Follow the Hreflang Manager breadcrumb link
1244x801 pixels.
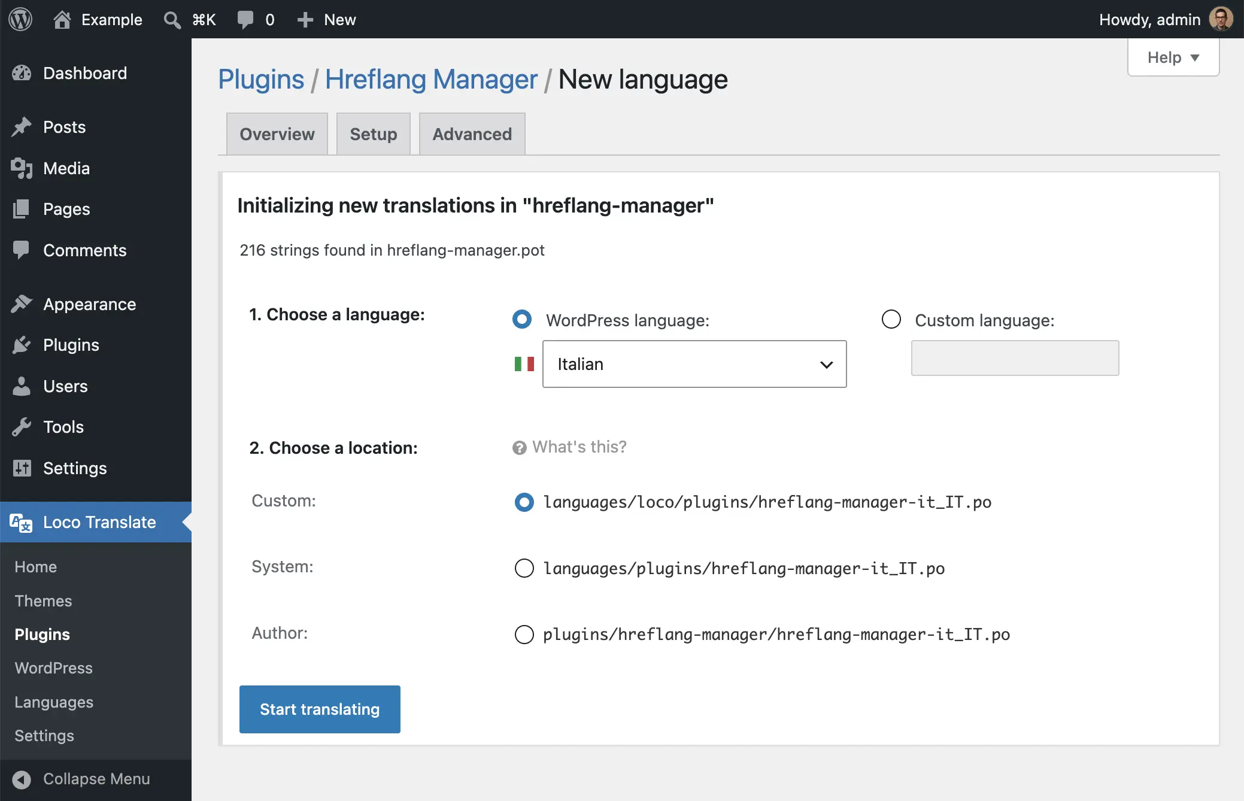coord(431,80)
